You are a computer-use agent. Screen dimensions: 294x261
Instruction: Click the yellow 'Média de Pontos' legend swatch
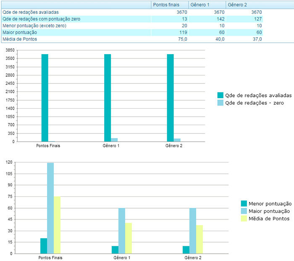click(x=244, y=219)
